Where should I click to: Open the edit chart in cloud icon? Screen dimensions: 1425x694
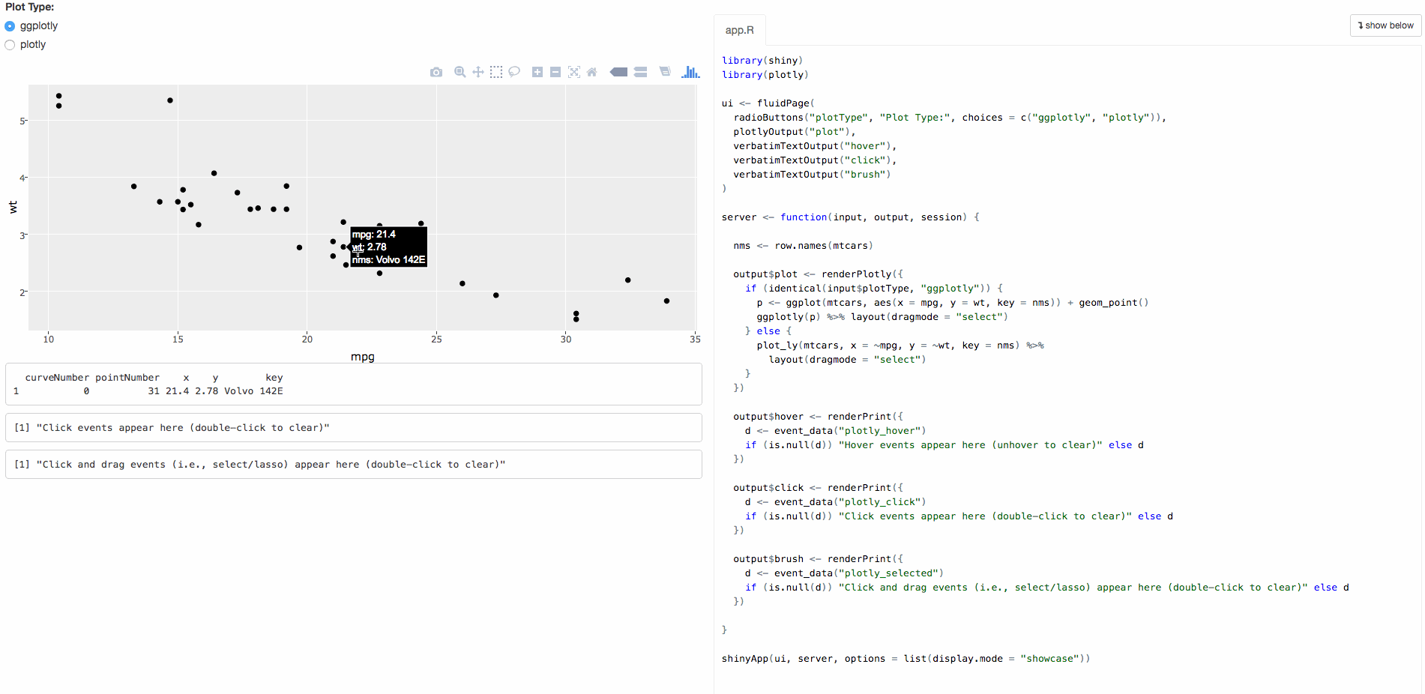(x=665, y=72)
